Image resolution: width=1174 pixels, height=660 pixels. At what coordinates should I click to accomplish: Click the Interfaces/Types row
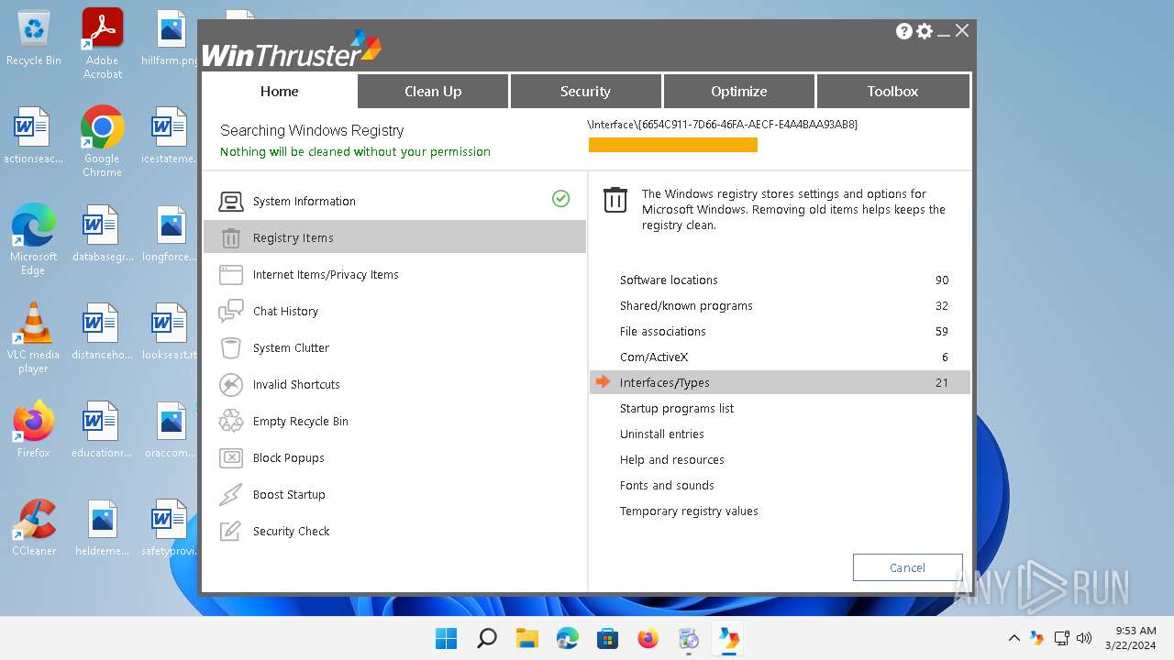pos(780,383)
